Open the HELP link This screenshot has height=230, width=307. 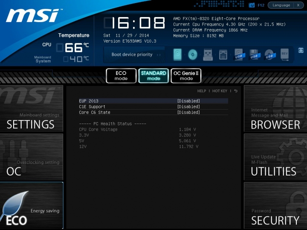click(201, 91)
